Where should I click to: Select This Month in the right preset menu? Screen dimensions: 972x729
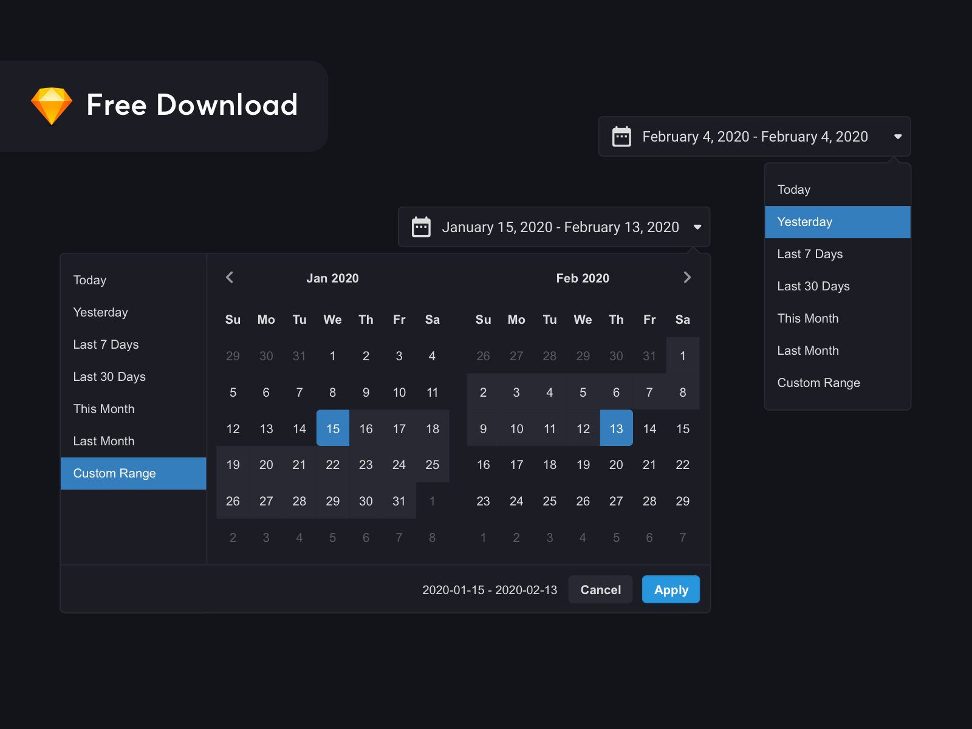[x=808, y=318]
